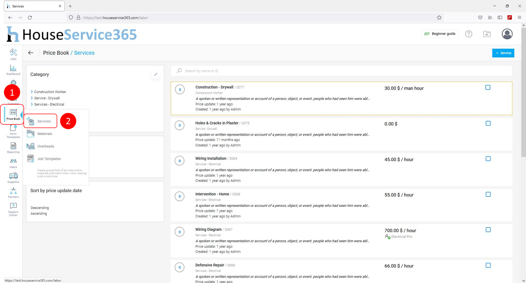Go to Users in sidebar
The width and height of the screenshot is (526, 283).
coord(13,163)
